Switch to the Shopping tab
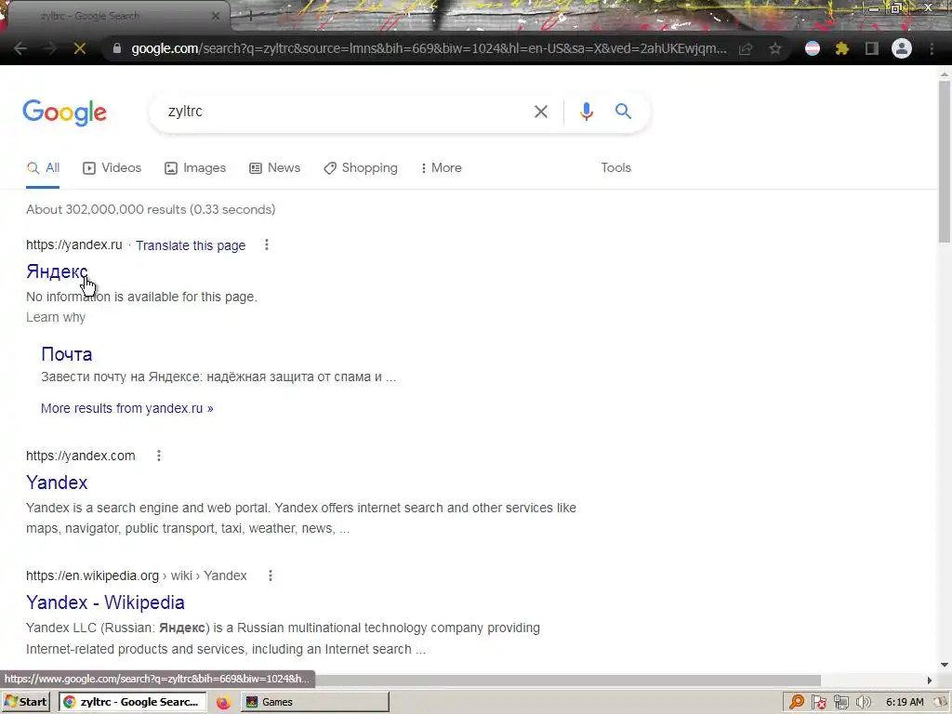Viewport: 952px width, 714px height. pos(361,168)
